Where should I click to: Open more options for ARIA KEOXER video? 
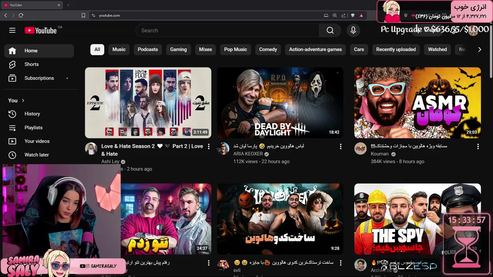[340, 147]
